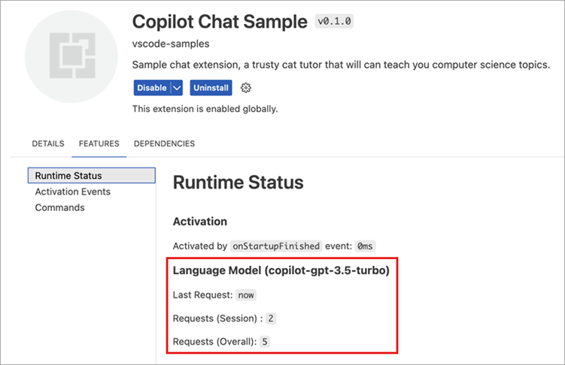The image size is (565, 365).
Task: Click the Requests (Session) count value
Action: pyautogui.click(x=271, y=318)
